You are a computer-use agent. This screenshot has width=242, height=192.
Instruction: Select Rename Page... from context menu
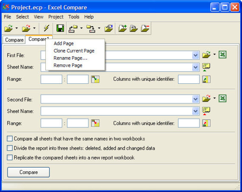[70, 58]
